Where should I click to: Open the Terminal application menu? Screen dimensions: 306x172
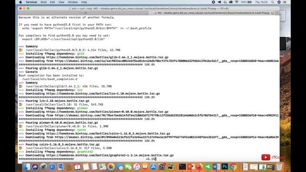pyautogui.click(x=31, y=2)
